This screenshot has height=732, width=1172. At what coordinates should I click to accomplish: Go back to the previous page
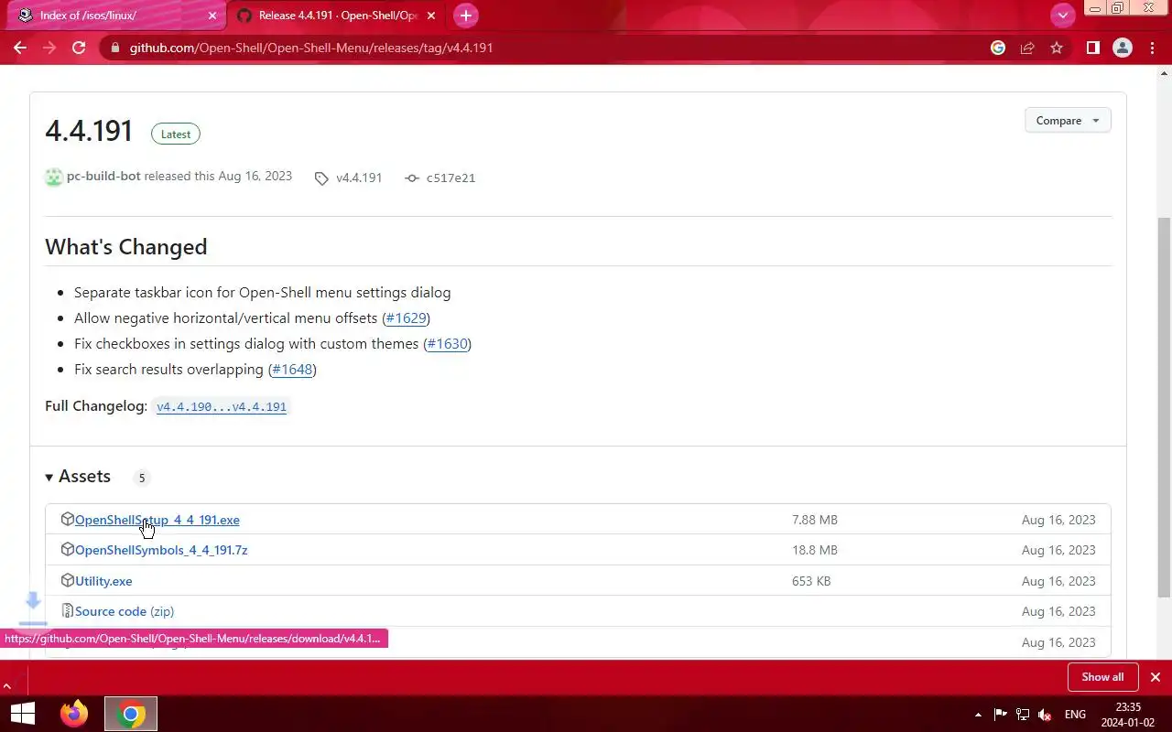[x=20, y=48]
